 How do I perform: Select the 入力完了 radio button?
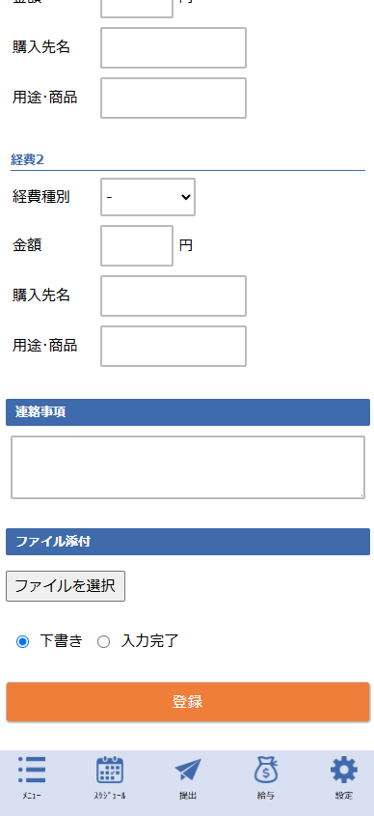pos(103,641)
